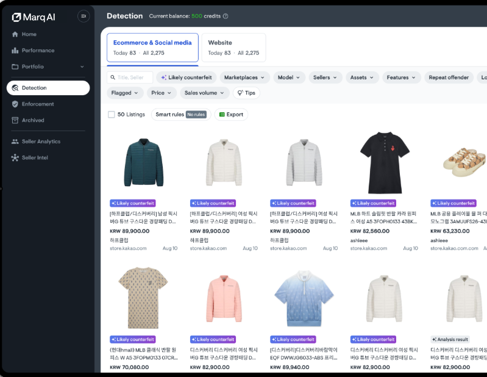This screenshot has height=377, width=487.
Task: Click price KRW 82,560.00
Action: click(369, 231)
